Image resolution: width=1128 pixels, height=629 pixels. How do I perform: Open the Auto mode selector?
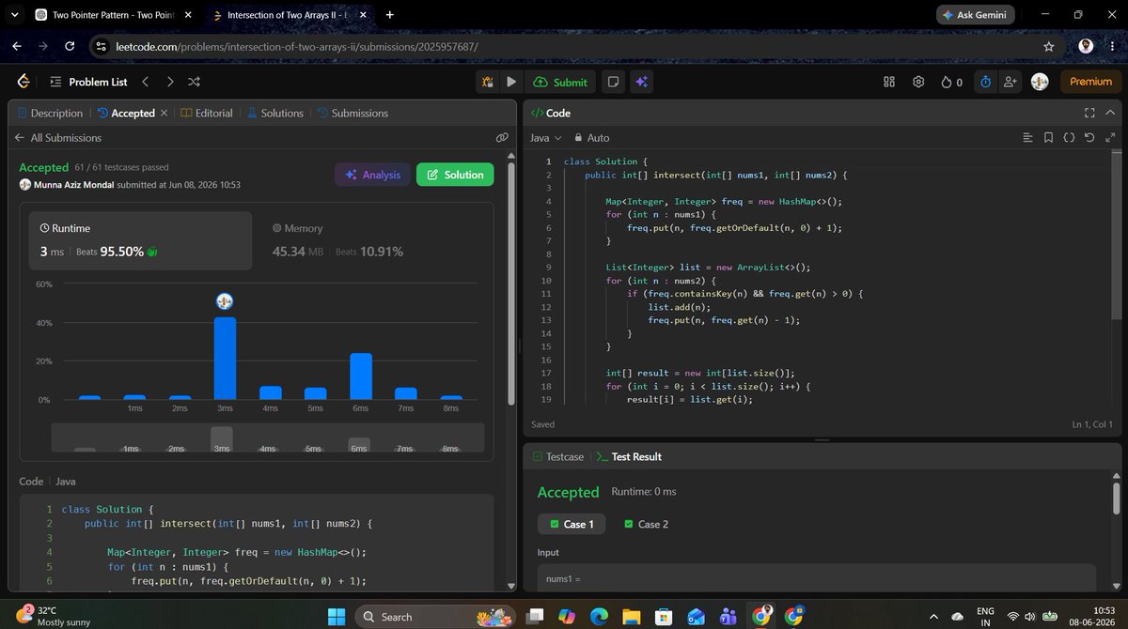(x=591, y=137)
